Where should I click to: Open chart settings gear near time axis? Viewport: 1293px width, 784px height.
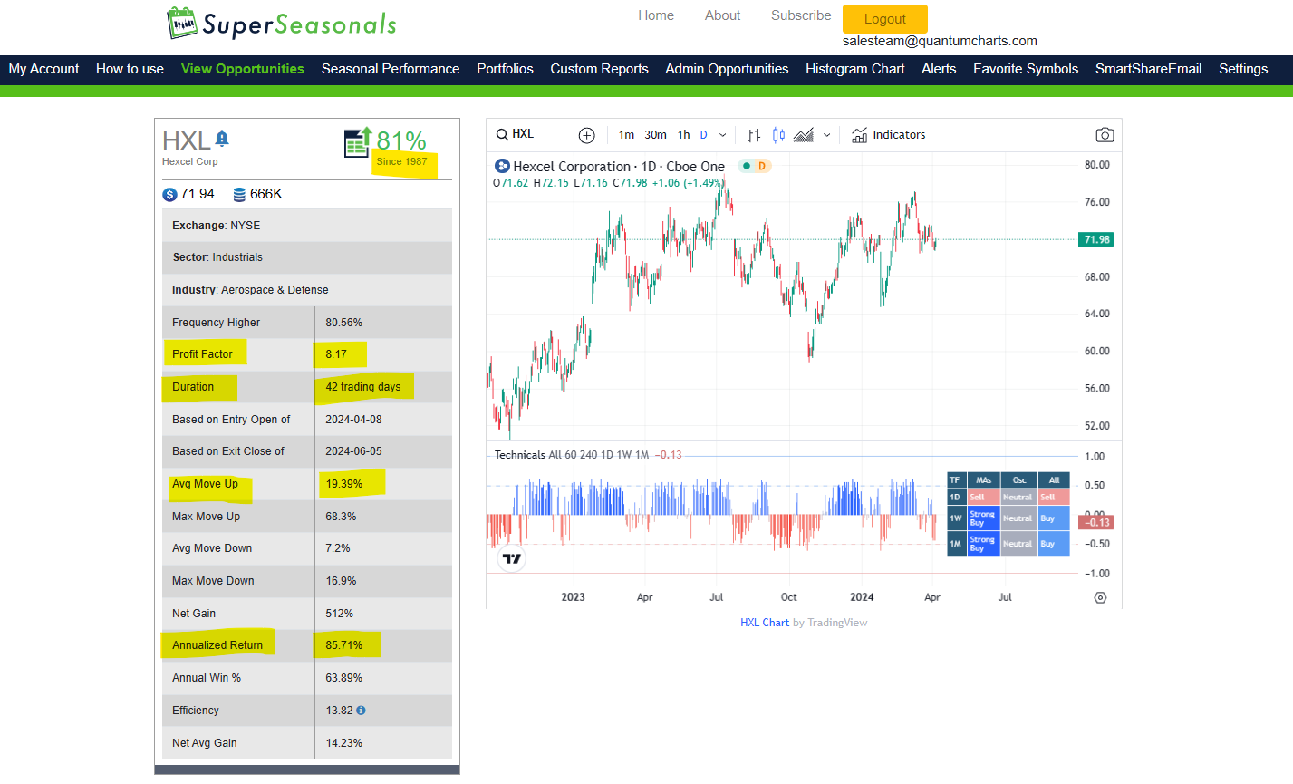click(x=1100, y=598)
